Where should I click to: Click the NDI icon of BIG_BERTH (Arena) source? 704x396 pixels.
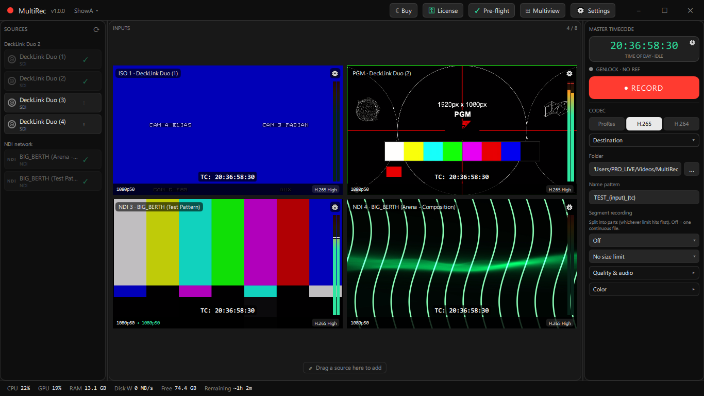tap(11, 159)
